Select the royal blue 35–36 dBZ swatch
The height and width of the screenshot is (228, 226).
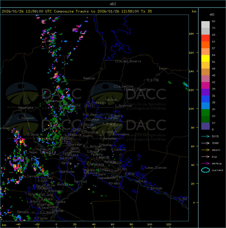pos(205,99)
